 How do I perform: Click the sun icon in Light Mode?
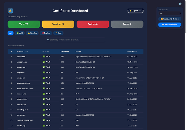(x=131, y=11)
